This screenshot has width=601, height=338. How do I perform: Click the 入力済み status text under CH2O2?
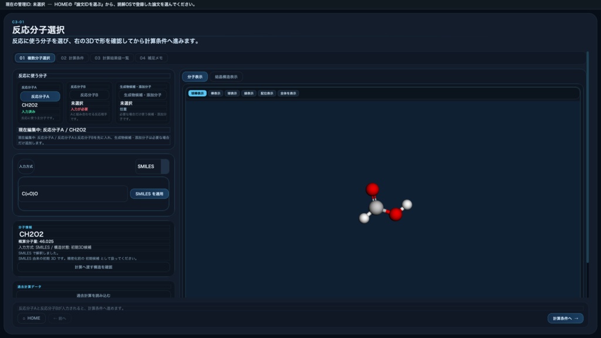(28, 111)
